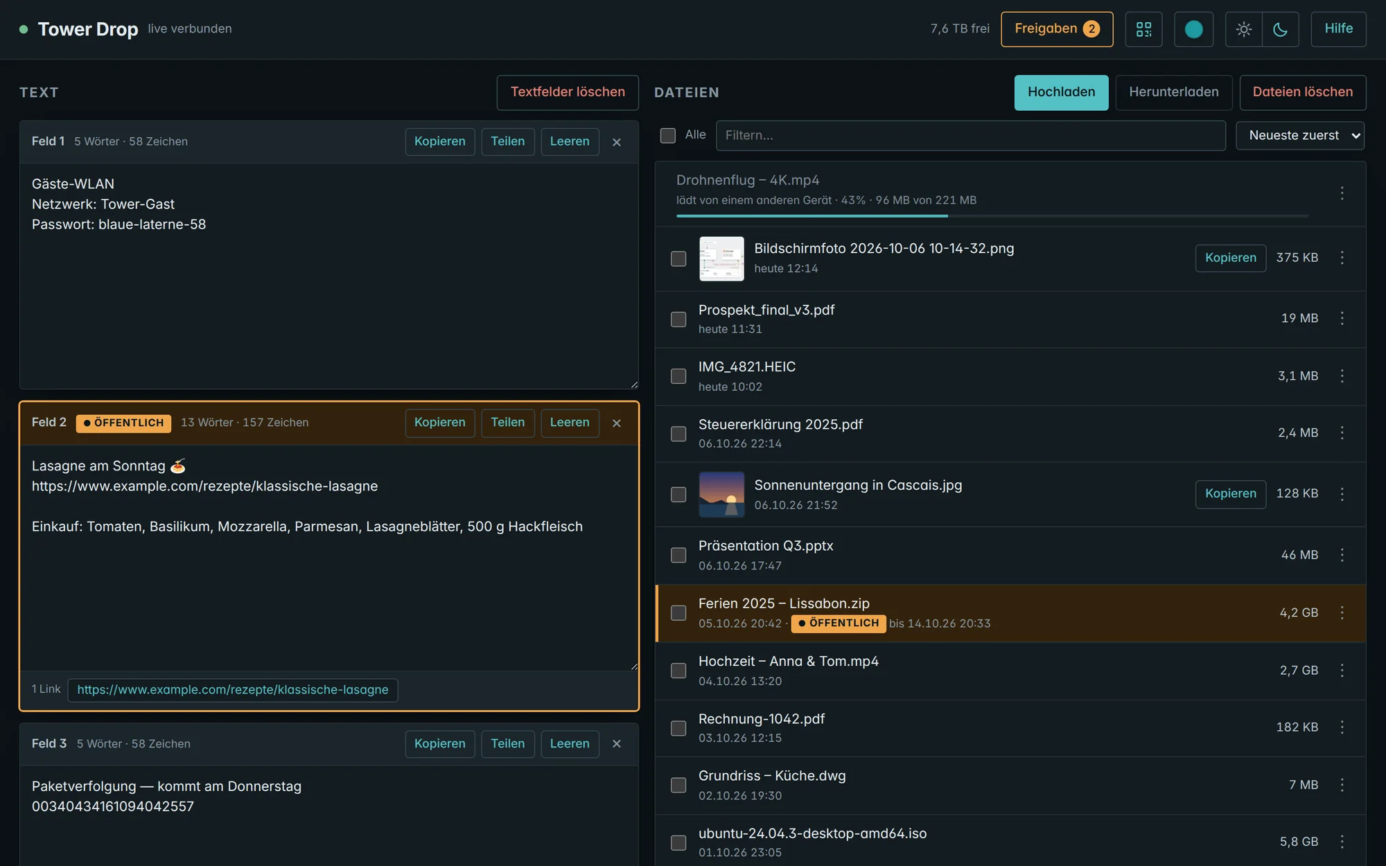Image resolution: width=1386 pixels, height=866 pixels.
Task: Open three-dot menu for Prospekt_final_v3.pdf
Action: click(x=1342, y=318)
